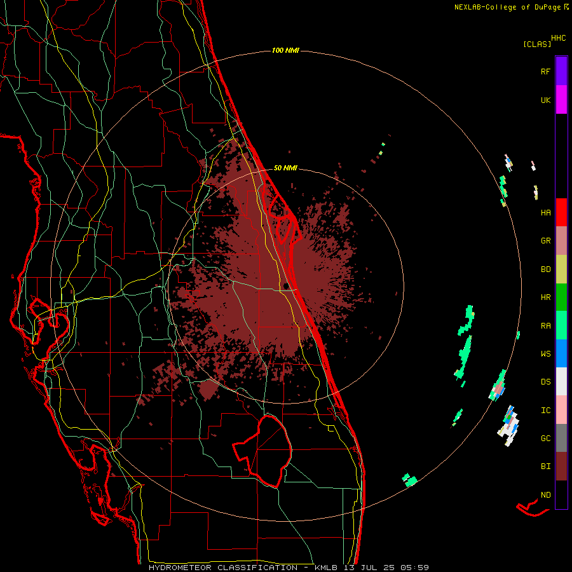Click the RF purple legend swatch

pyautogui.click(x=561, y=71)
